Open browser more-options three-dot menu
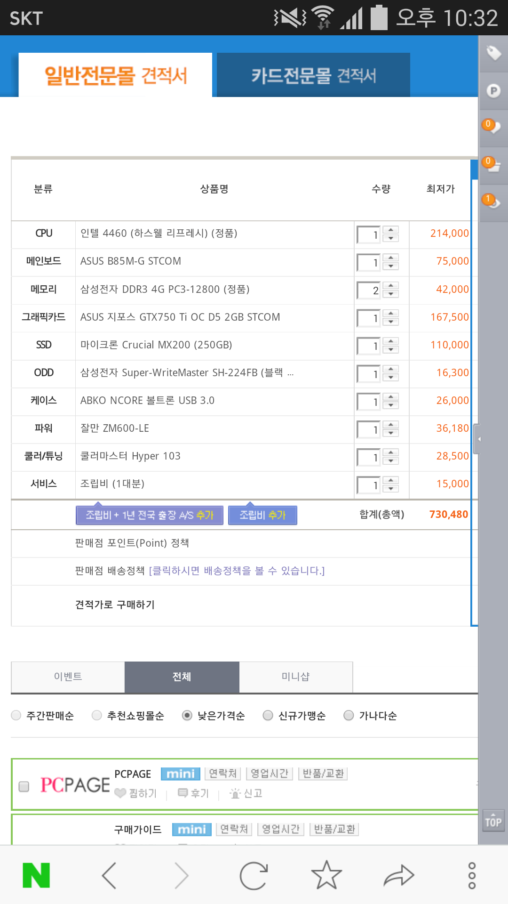This screenshot has width=508, height=904. click(x=472, y=876)
